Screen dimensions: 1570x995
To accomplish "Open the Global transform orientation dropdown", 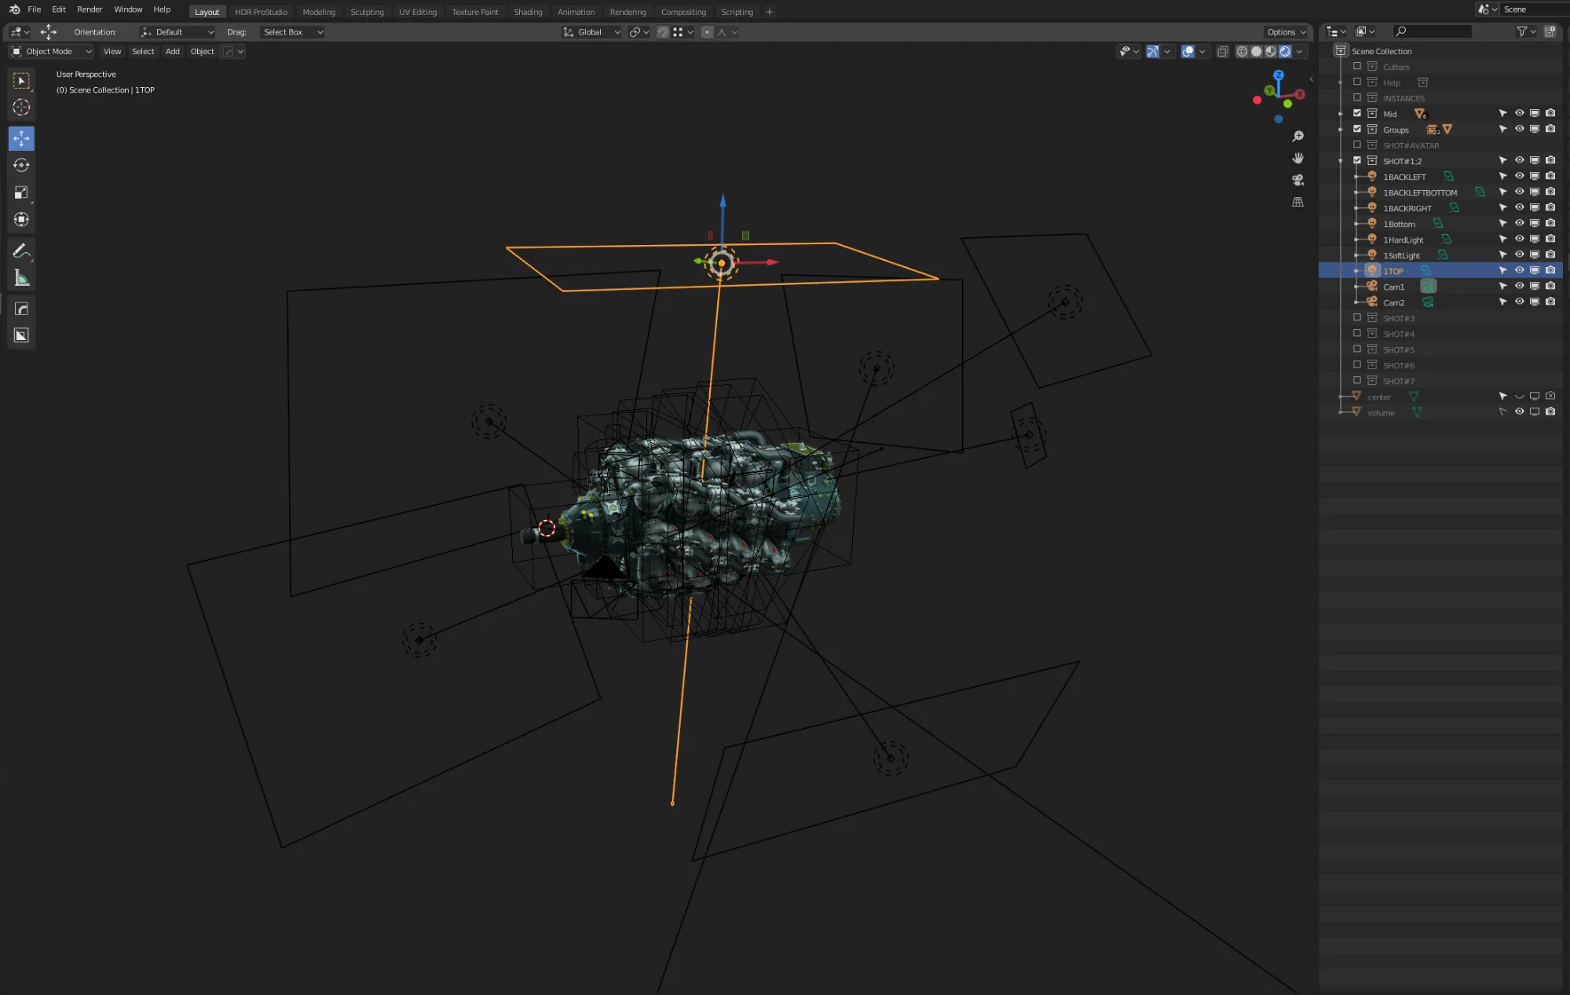I will pos(591,32).
